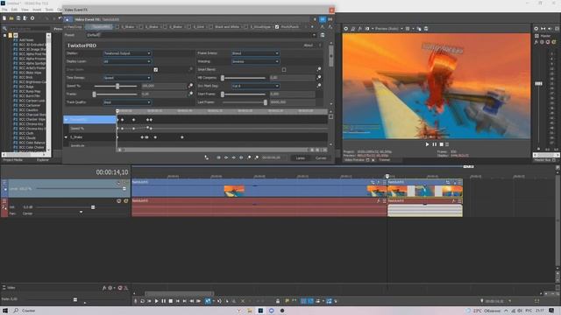
Task: Click the Curves button
Action: click(x=321, y=157)
